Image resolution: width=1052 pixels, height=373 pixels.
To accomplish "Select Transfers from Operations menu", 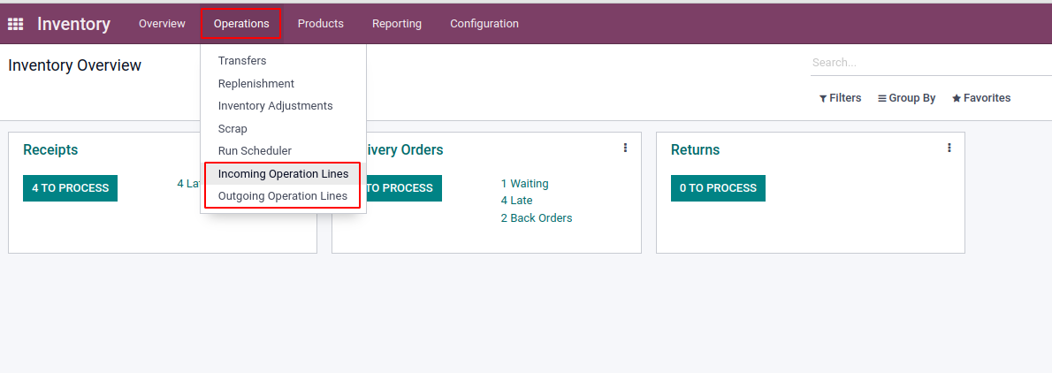I will coord(242,61).
